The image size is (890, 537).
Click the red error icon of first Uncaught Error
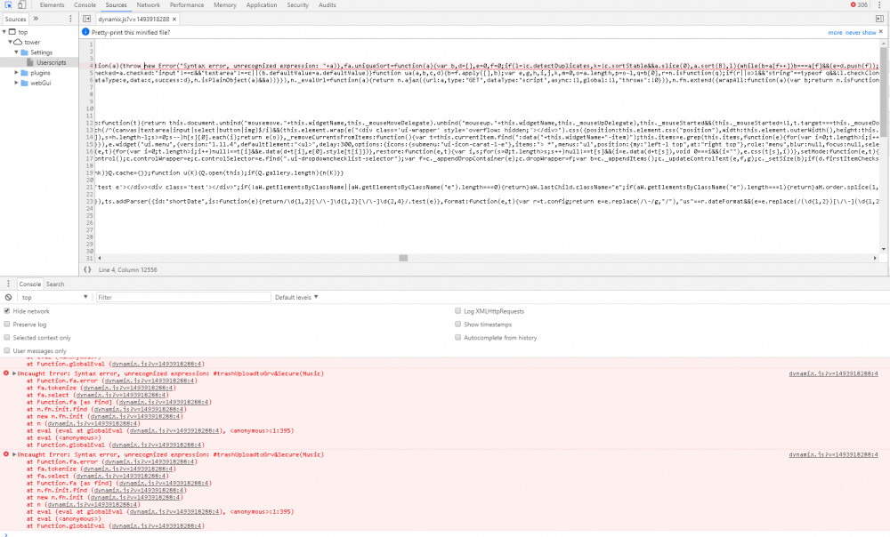click(x=6, y=373)
